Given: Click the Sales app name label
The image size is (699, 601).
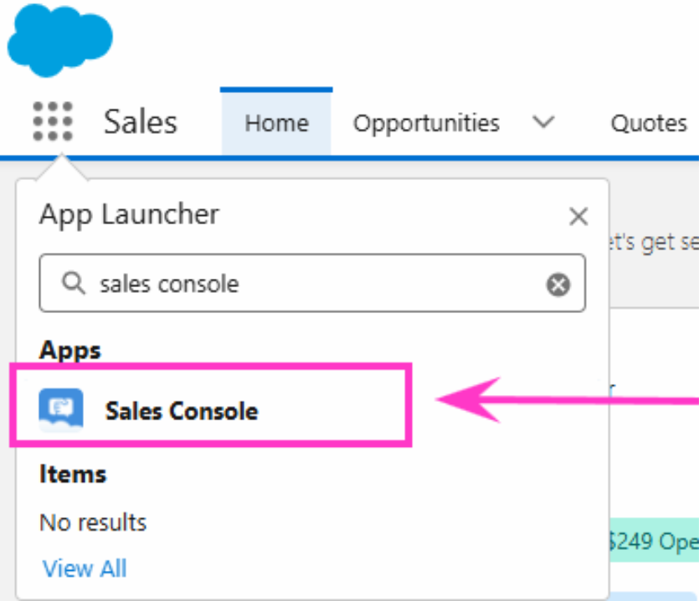Looking at the screenshot, I should [x=141, y=121].
